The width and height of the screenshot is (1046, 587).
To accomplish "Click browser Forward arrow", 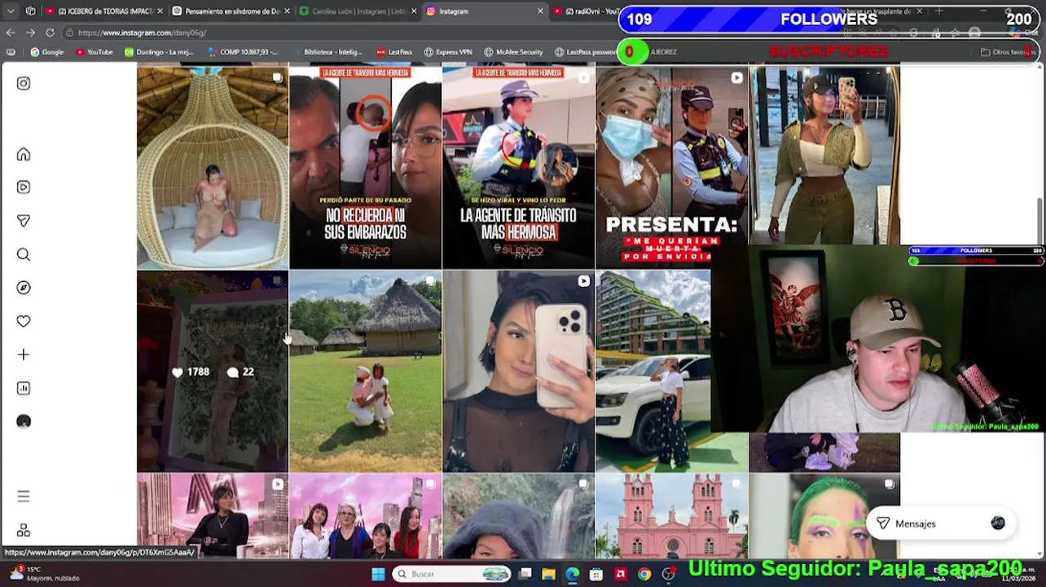I will [30, 33].
